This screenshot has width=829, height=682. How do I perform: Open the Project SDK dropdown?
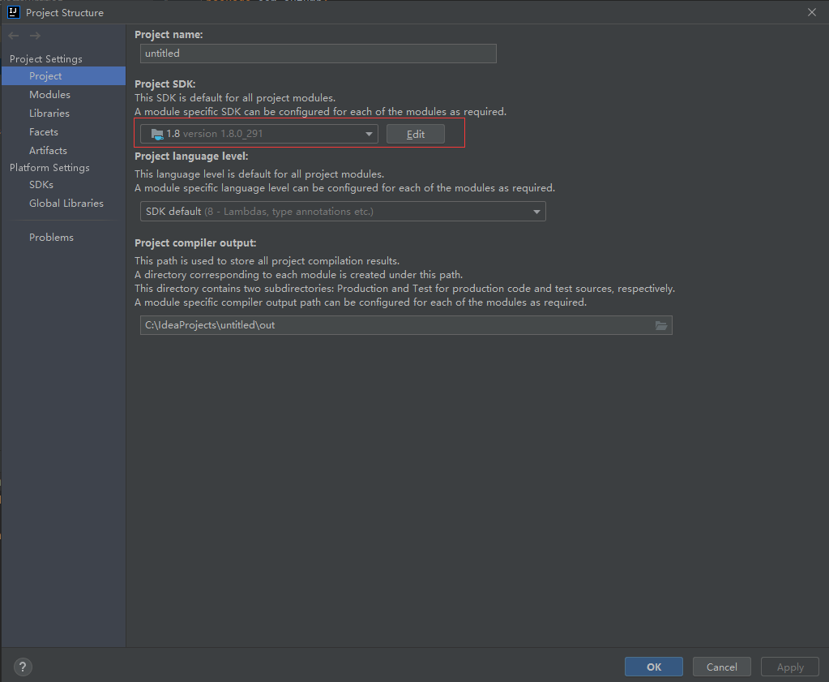click(x=259, y=134)
